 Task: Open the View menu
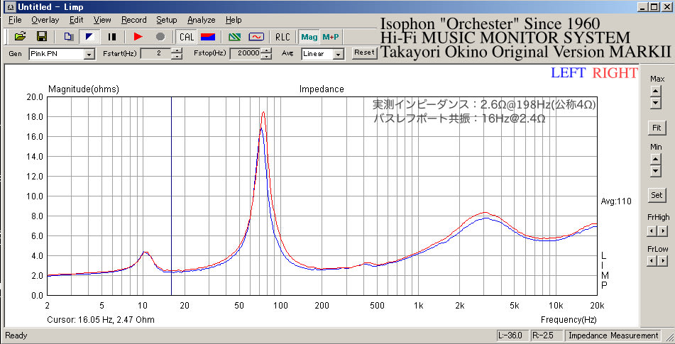[x=102, y=20]
